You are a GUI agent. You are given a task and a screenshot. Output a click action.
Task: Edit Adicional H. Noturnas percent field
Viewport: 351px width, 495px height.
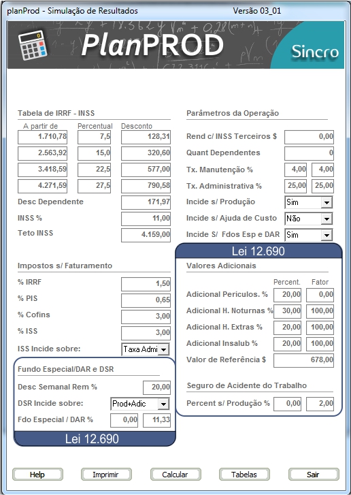(287, 312)
